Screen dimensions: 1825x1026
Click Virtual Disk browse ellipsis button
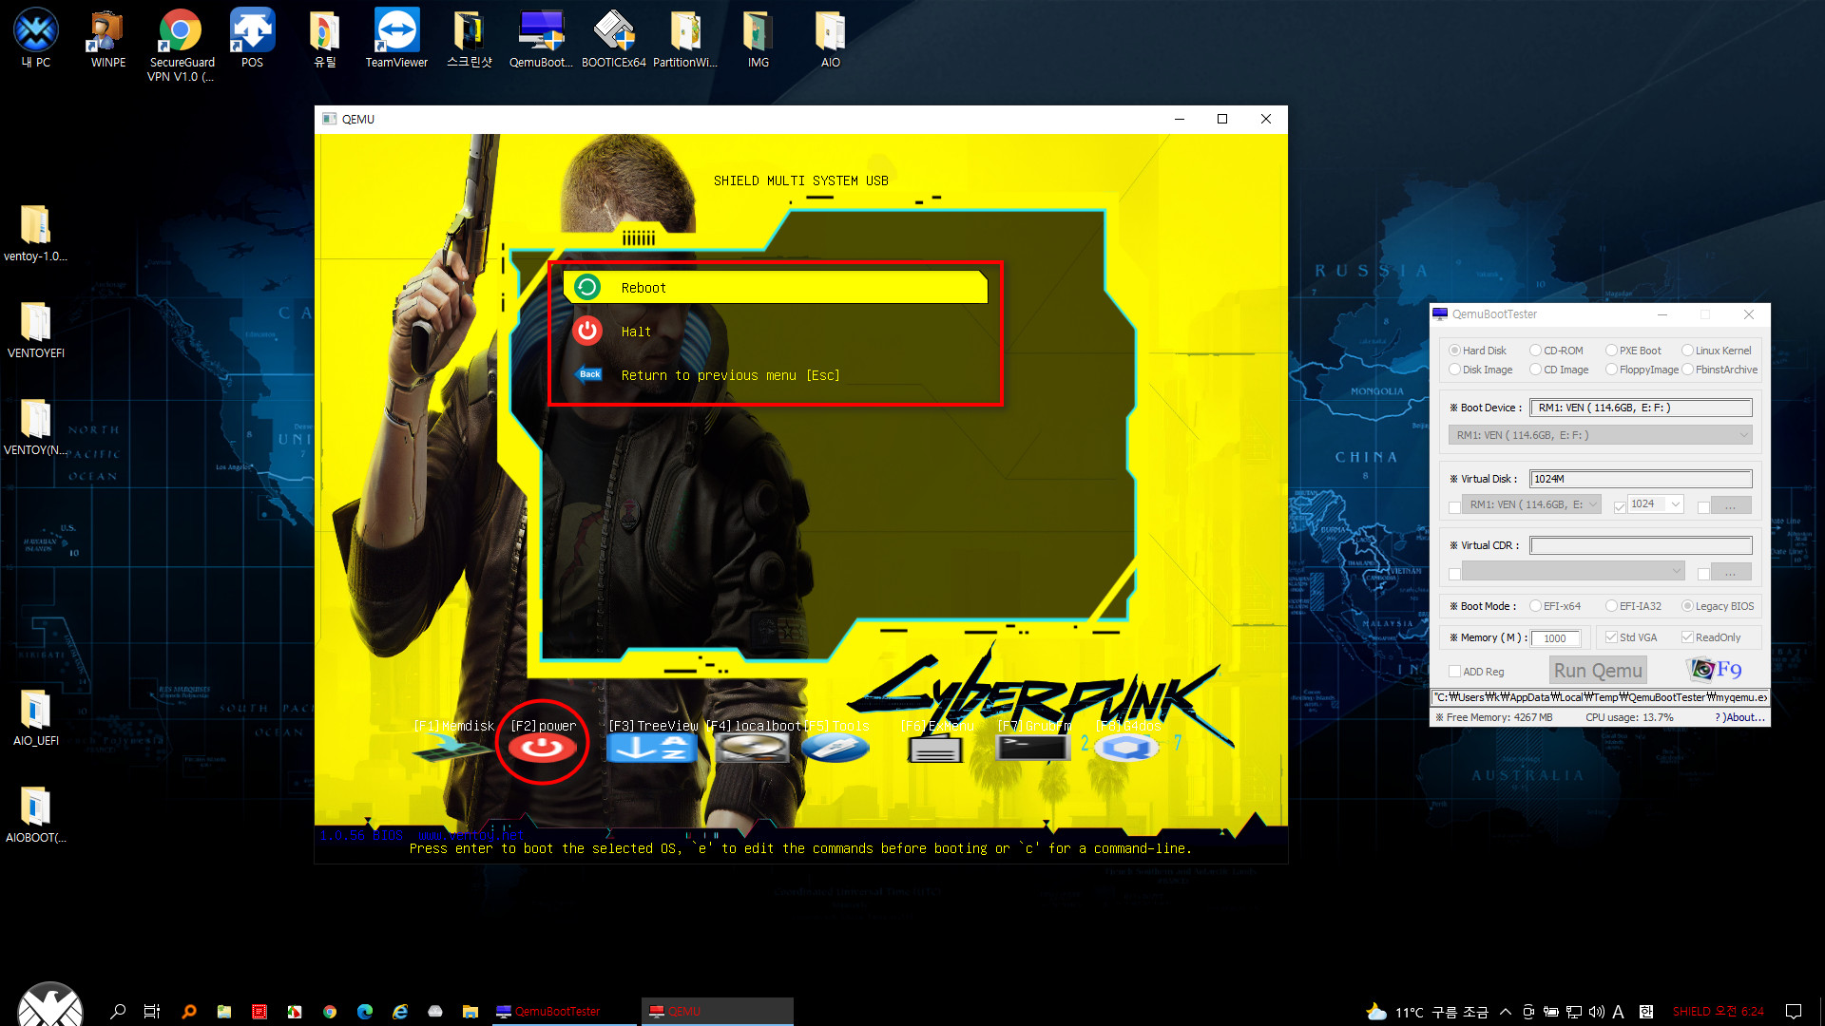click(1731, 505)
